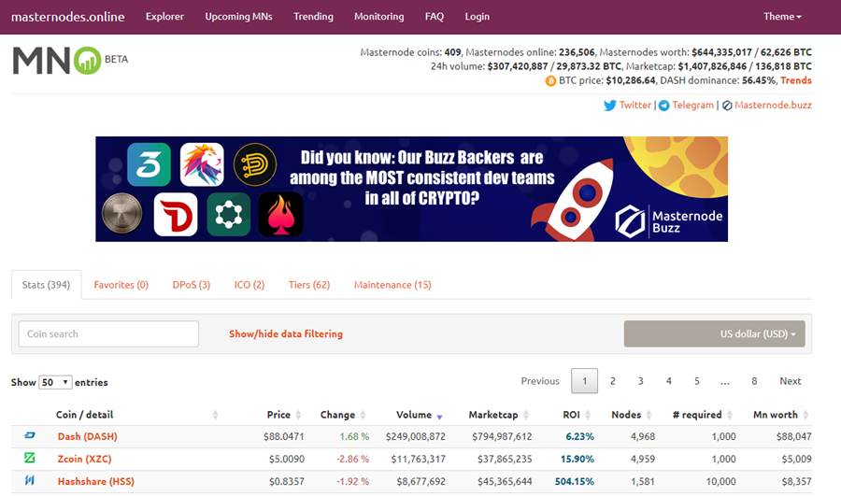Select the Stats (394) tab
841x496 pixels.
click(46, 285)
